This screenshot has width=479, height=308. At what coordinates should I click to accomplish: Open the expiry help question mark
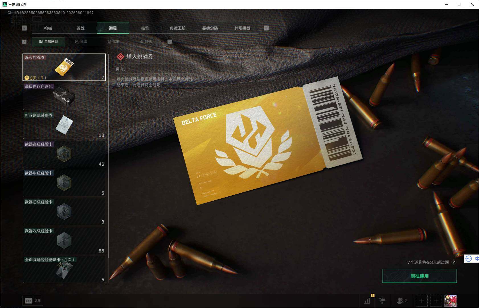coord(454,262)
